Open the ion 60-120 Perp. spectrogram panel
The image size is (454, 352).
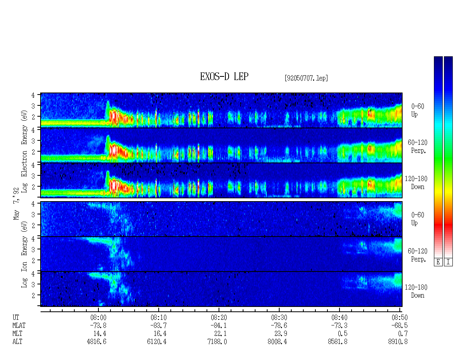tap(221, 254)
